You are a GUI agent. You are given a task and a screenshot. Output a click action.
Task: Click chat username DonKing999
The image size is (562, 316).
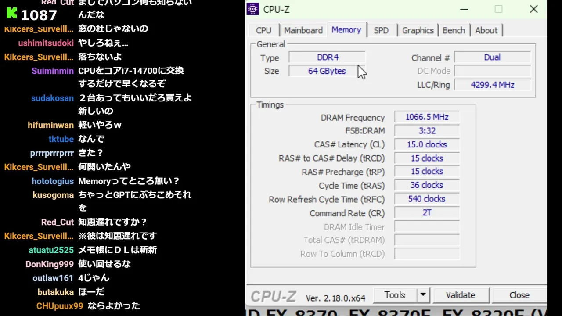pos(50,264)
